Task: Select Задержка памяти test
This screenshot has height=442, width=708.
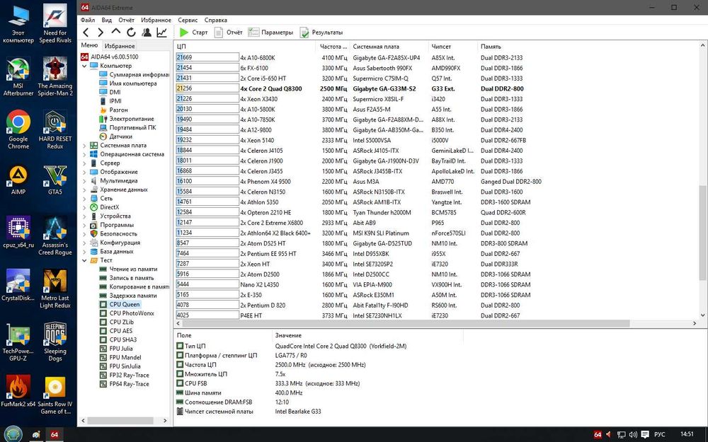Action: (x=127, y=296)
